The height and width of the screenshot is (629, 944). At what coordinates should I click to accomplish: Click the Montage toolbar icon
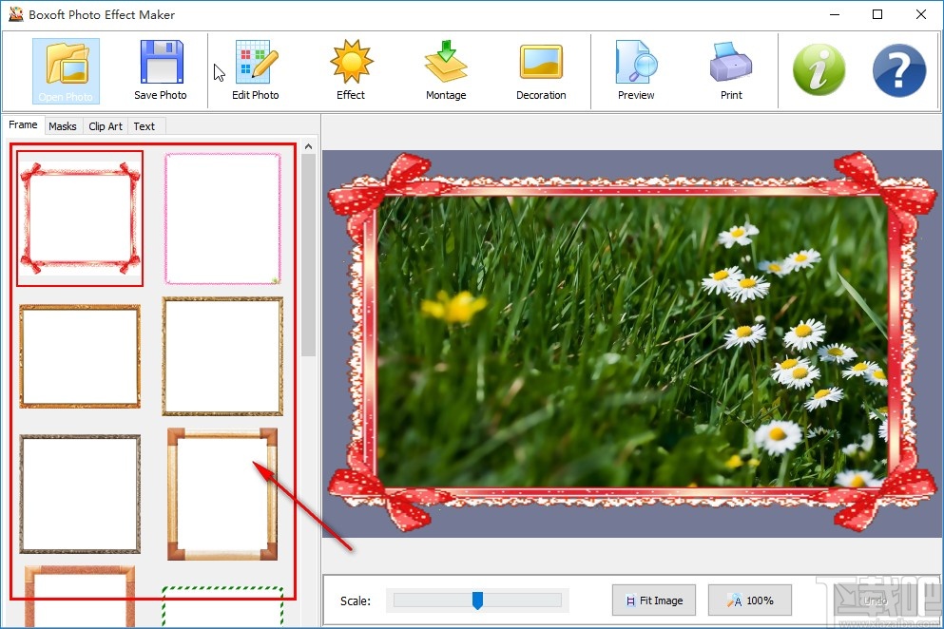click(x=446, y=62)
